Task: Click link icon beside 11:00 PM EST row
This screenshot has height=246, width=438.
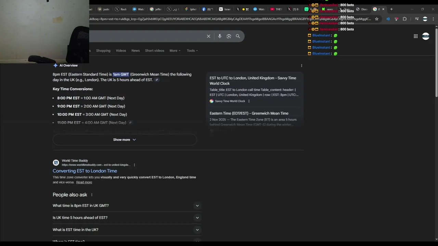Action: tap(130, 123)
